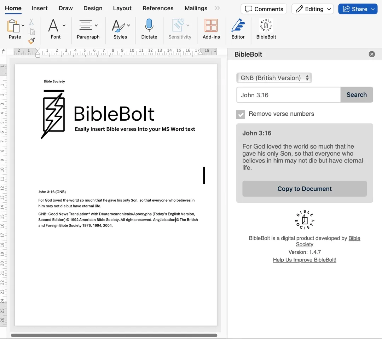
Task: Start Dictate with the microphone icon
Action: tap(149, 25)
